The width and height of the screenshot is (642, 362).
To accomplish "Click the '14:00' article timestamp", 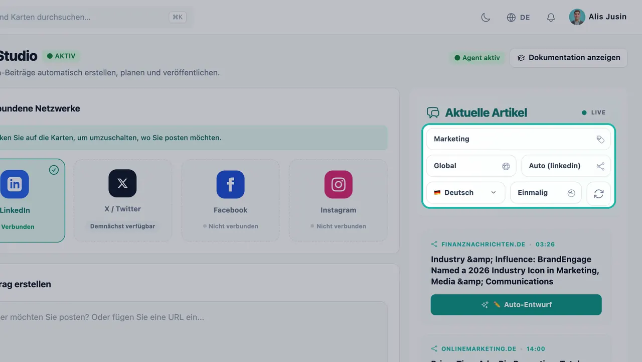I will [536, 349].
